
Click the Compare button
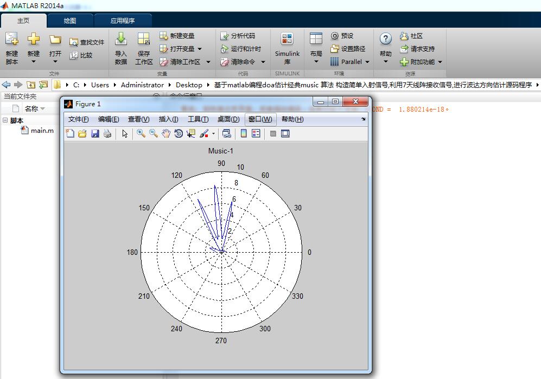[x=81, y=55]
